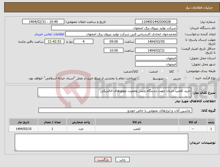Click the remaining days field showing 4
220x167 pixels.
click(83, 41)
